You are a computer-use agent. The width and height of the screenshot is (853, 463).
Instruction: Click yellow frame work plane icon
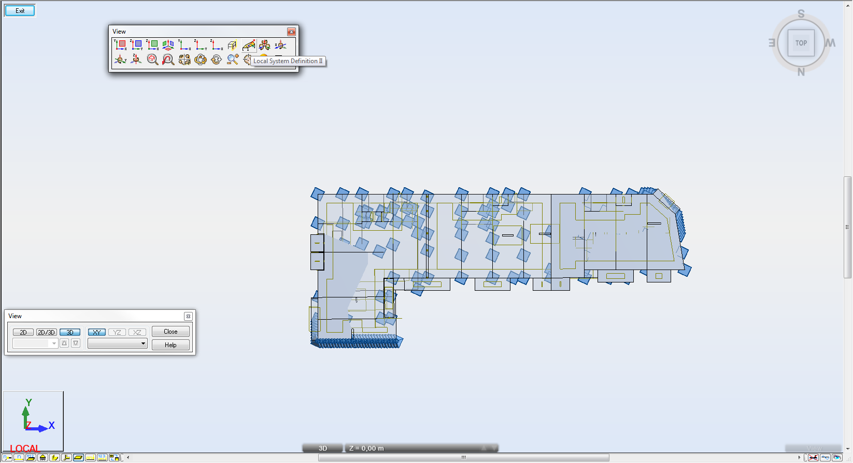pyautogui.click(x=233, y=45)
